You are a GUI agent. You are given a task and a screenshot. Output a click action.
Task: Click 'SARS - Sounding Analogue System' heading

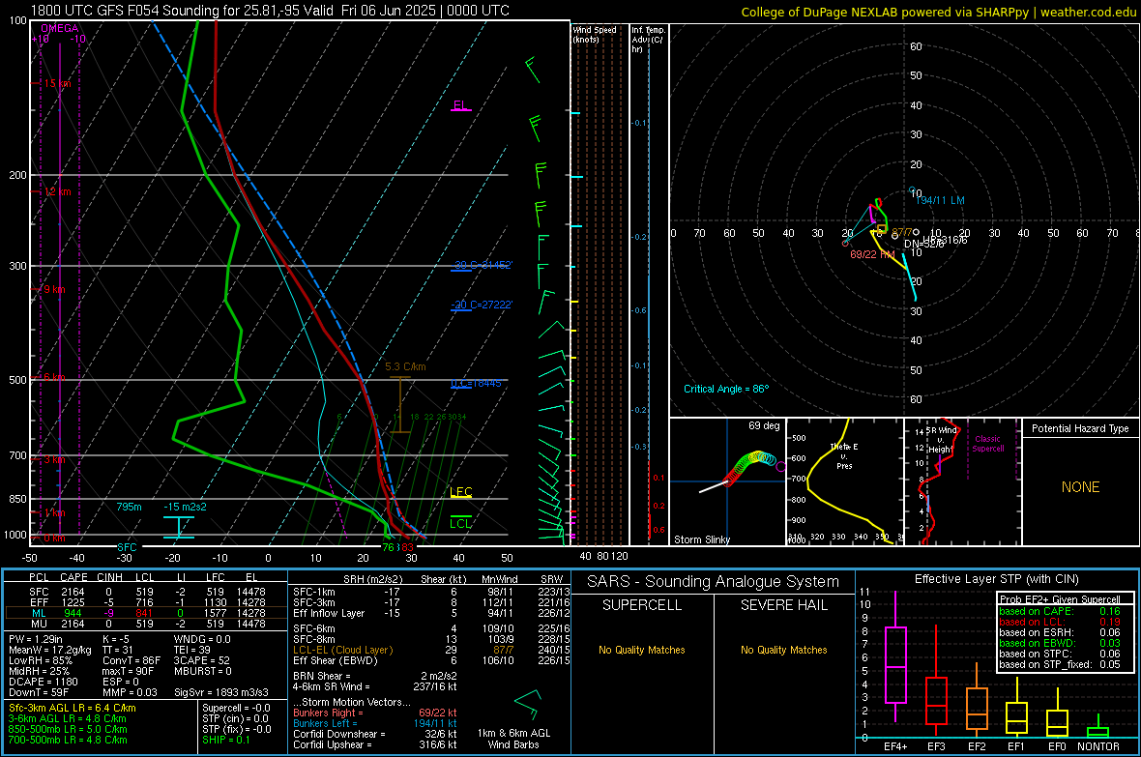[x=714, y=582]
